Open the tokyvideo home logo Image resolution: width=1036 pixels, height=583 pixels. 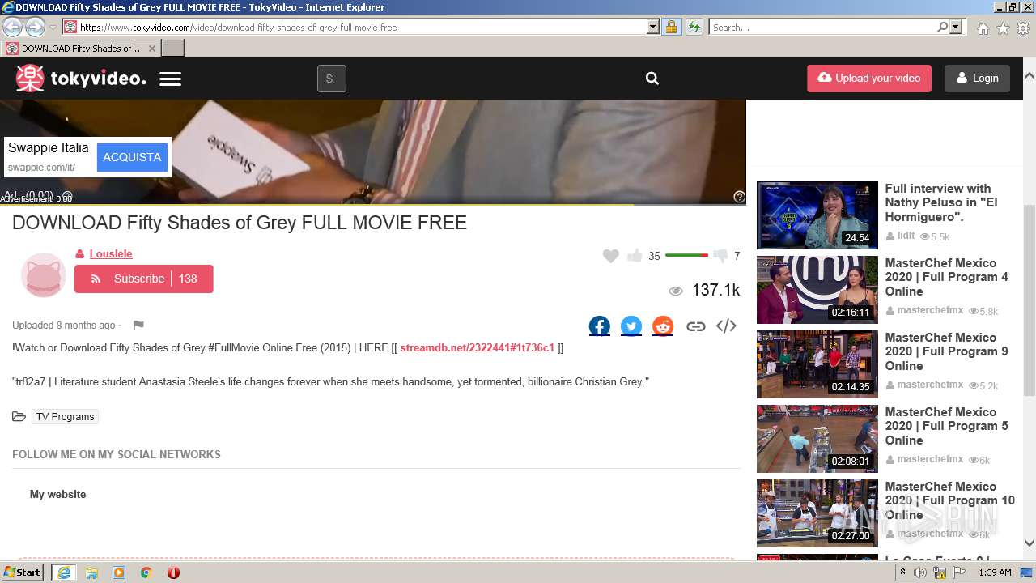81,79
